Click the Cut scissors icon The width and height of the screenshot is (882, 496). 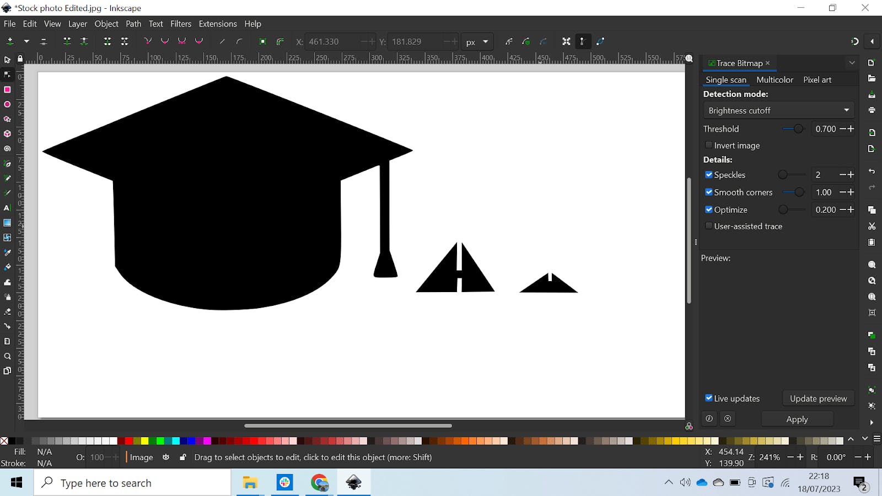tap(872, 227)
